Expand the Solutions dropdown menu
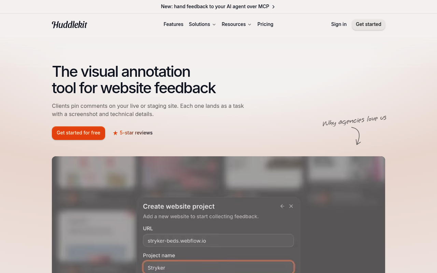This screenshot has width=437, height=273. (202, 24)
